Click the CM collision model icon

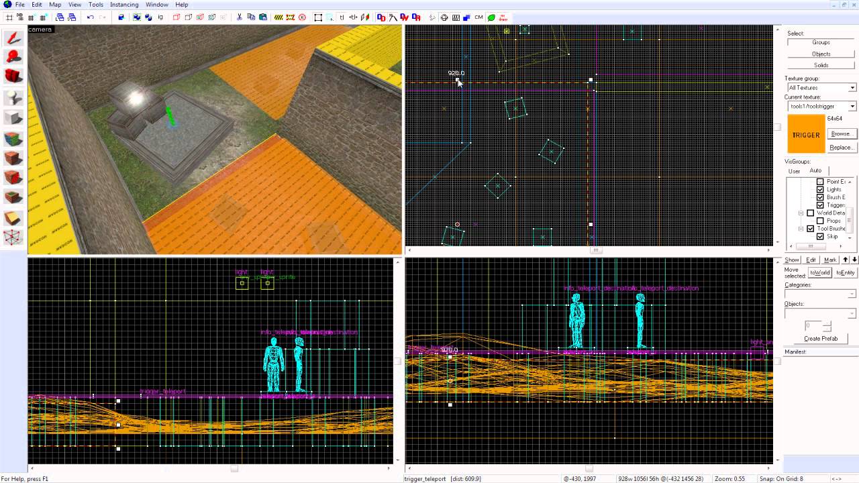pos(478,17)
